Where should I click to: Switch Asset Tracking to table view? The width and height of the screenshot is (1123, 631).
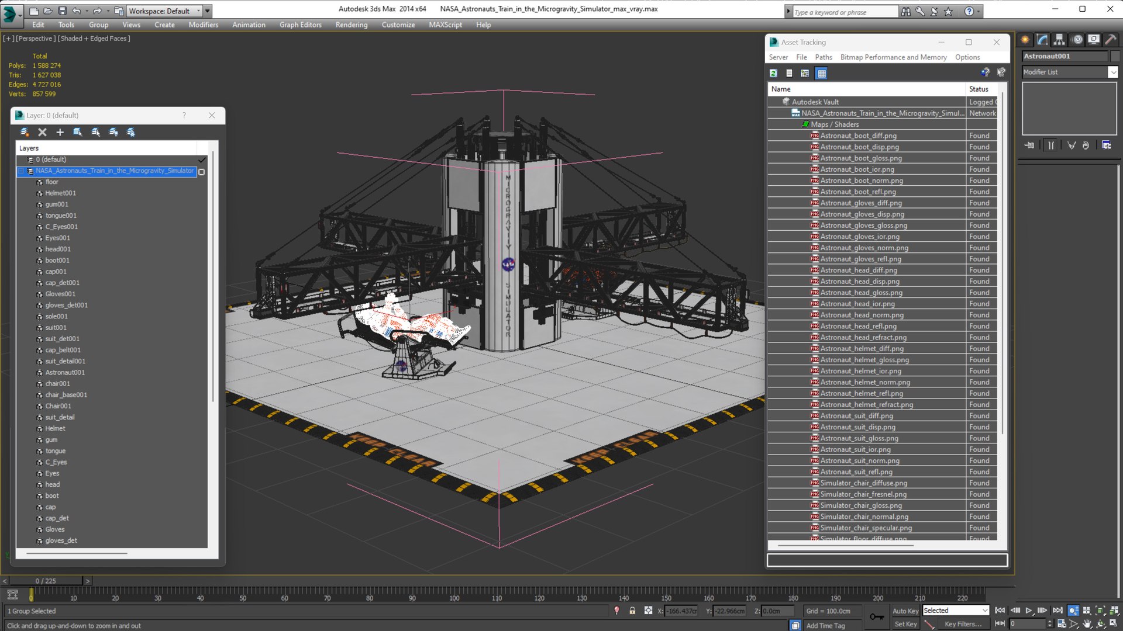coord(821,73)
